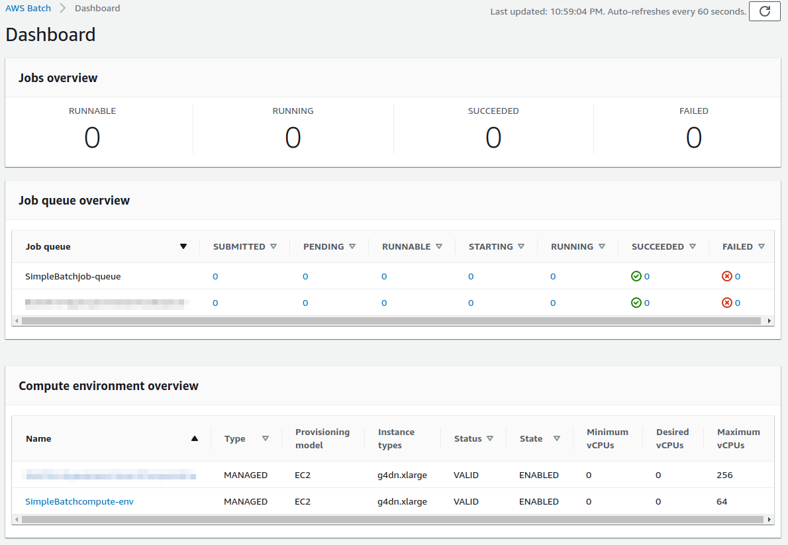Open the SimpleBatchcompute-env compute environment
The width and height of the screenshot is (788, 545).
[x=79, y=501]
